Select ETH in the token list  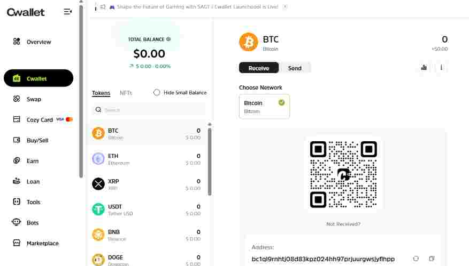[x=147, y=159]
